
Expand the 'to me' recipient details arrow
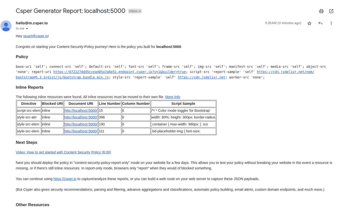click(x=27, y=28)
